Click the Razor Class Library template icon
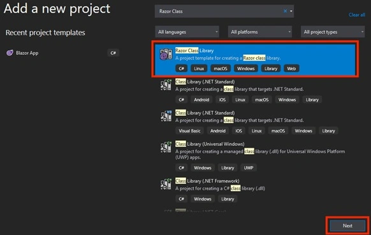 click(x=166, y=54)
